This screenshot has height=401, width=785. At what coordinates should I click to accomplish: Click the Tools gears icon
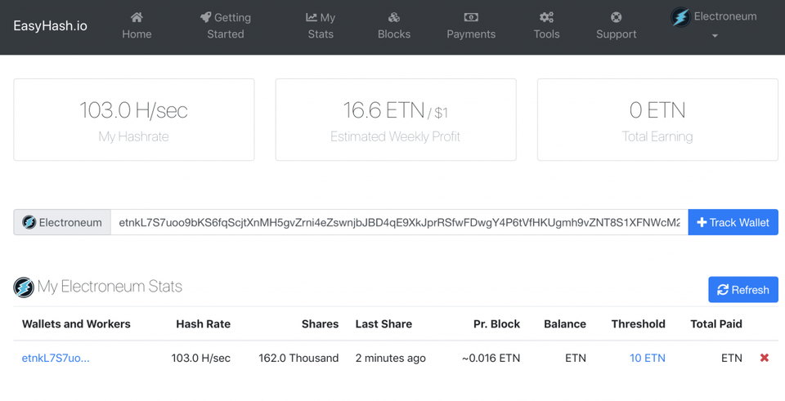(x=546, y=17)
